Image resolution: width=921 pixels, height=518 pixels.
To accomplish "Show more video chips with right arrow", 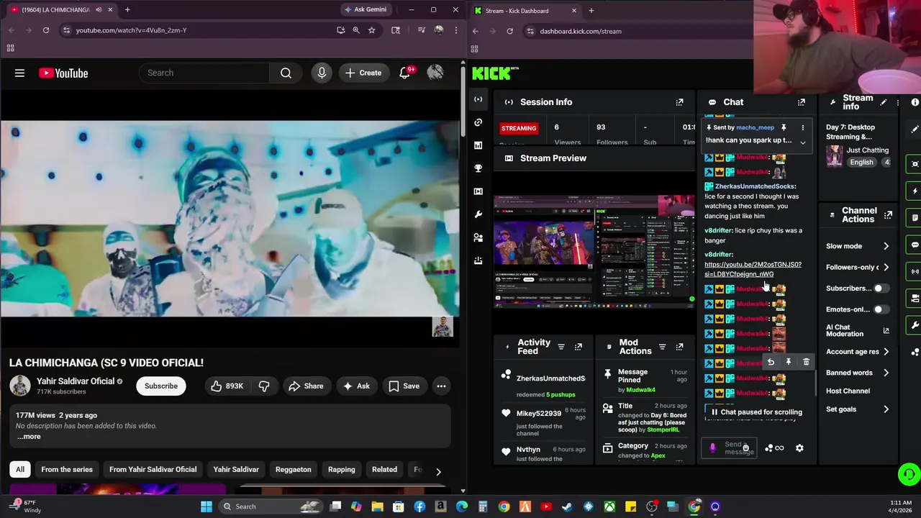I will click(x=438, y=471).
